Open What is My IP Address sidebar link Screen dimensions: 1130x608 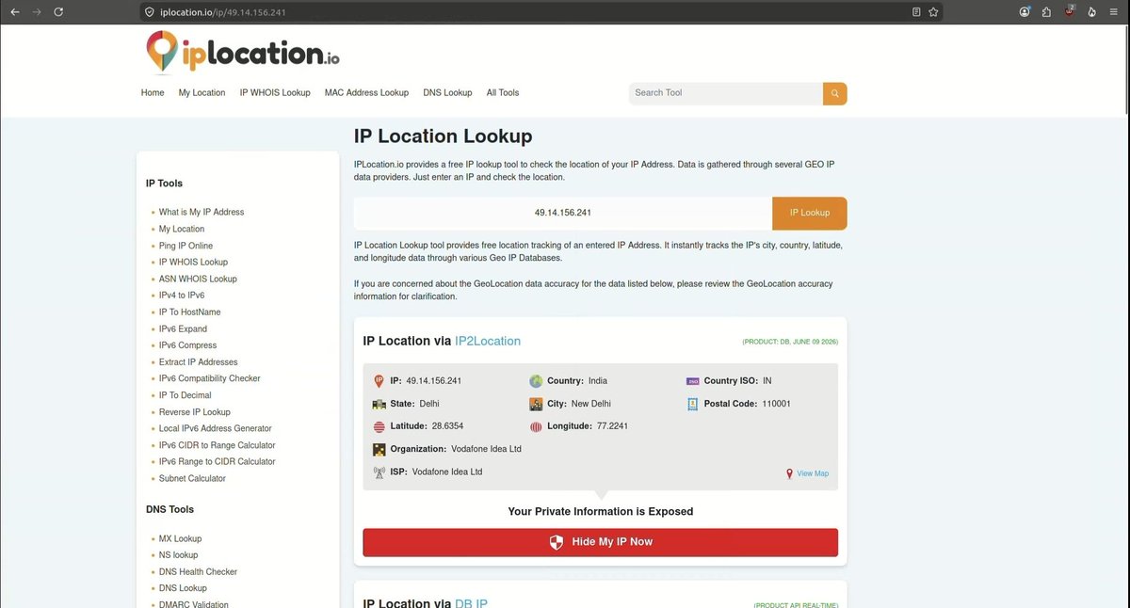pos(202,213)
